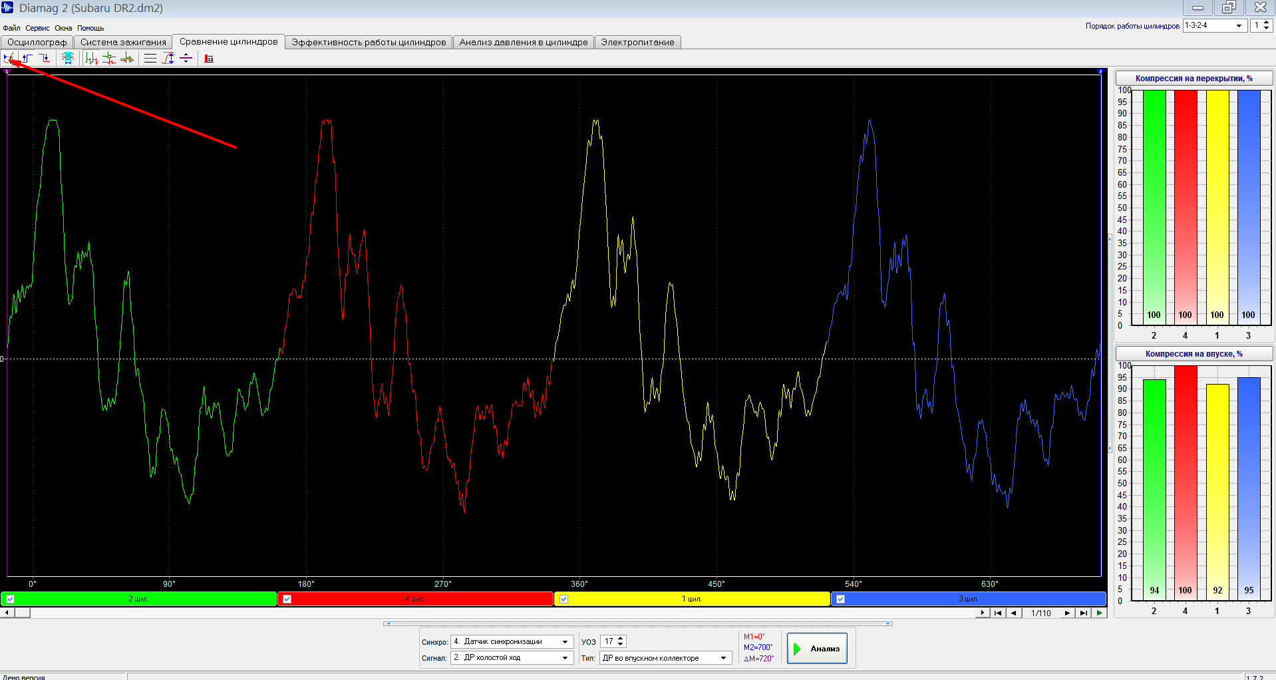Select the falling edge trigger icon
The height and width of the screenshot is (680, 1276).
click(44, 59)
